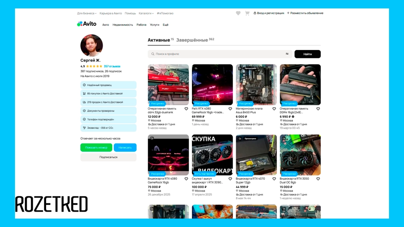Open the Asus B450 motherboard photo
The height and width of the screenshot is (227, 404).
257,85
